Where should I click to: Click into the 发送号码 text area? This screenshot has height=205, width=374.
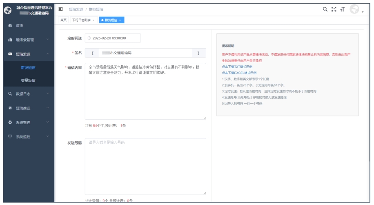(145, 167)
